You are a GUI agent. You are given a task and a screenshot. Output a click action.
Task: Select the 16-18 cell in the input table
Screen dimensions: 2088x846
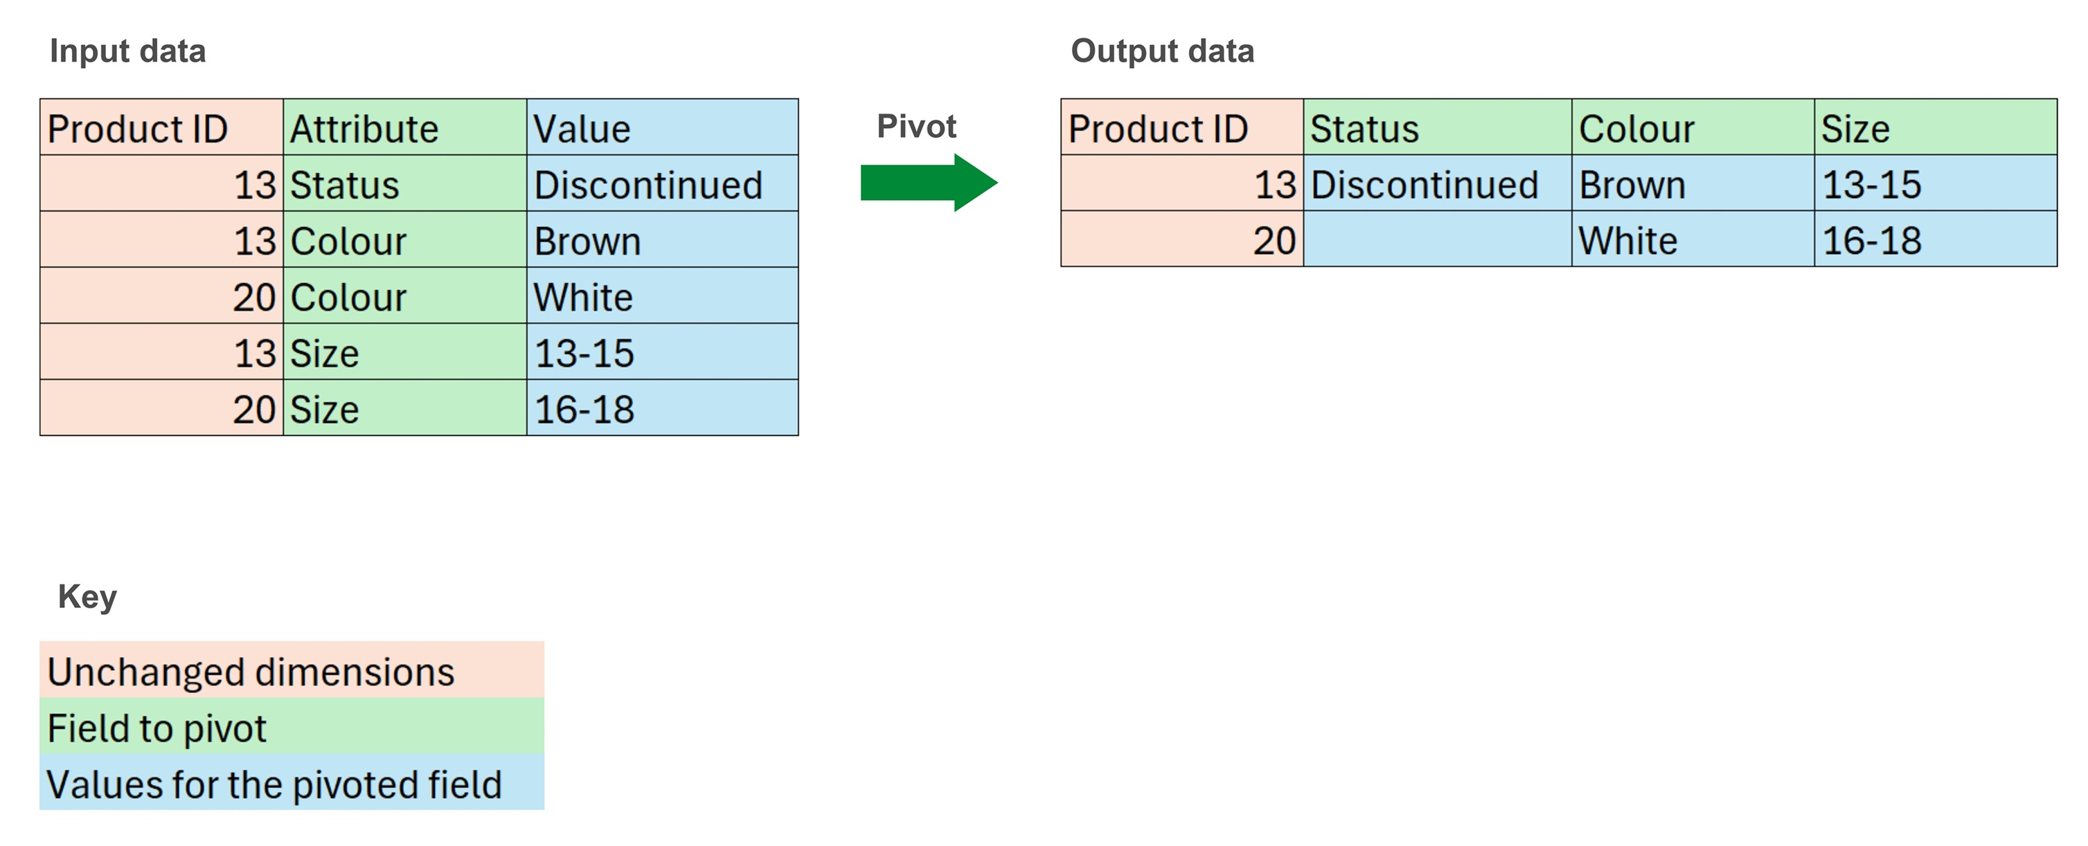coord(661,408)
